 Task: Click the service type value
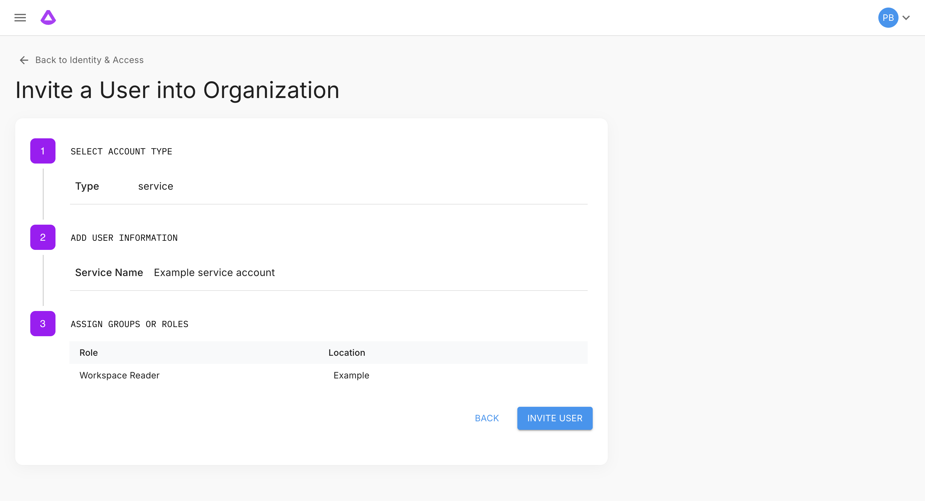(155, 186)
